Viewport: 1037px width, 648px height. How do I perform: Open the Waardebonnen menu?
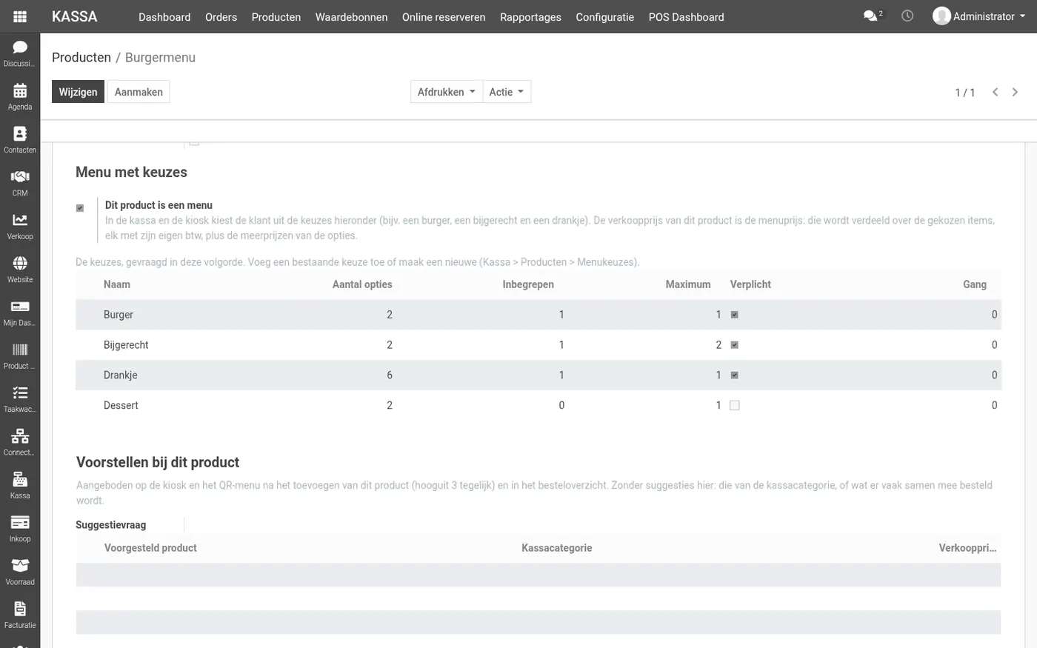click(x=351, y=17)
